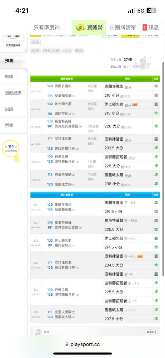Tap the 買噱幣 coin icon
Image resolution: width=165 pixels, height=358 pixels.
[x=80, y=28]
